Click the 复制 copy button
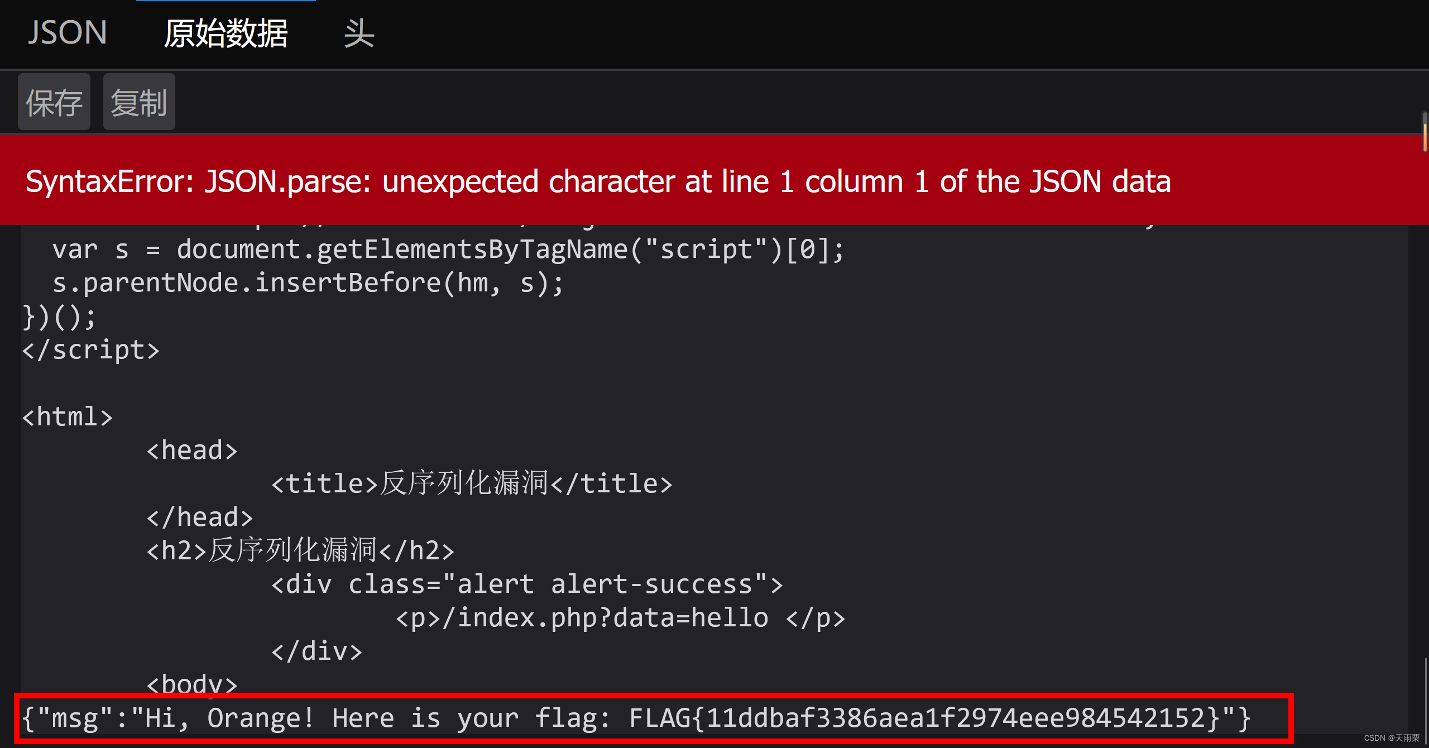Viewport: 1429px width, 748px height. [139, 102]
